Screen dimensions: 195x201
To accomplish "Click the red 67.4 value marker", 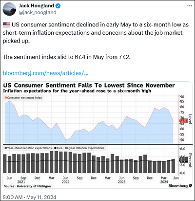I will click(183, 121).
